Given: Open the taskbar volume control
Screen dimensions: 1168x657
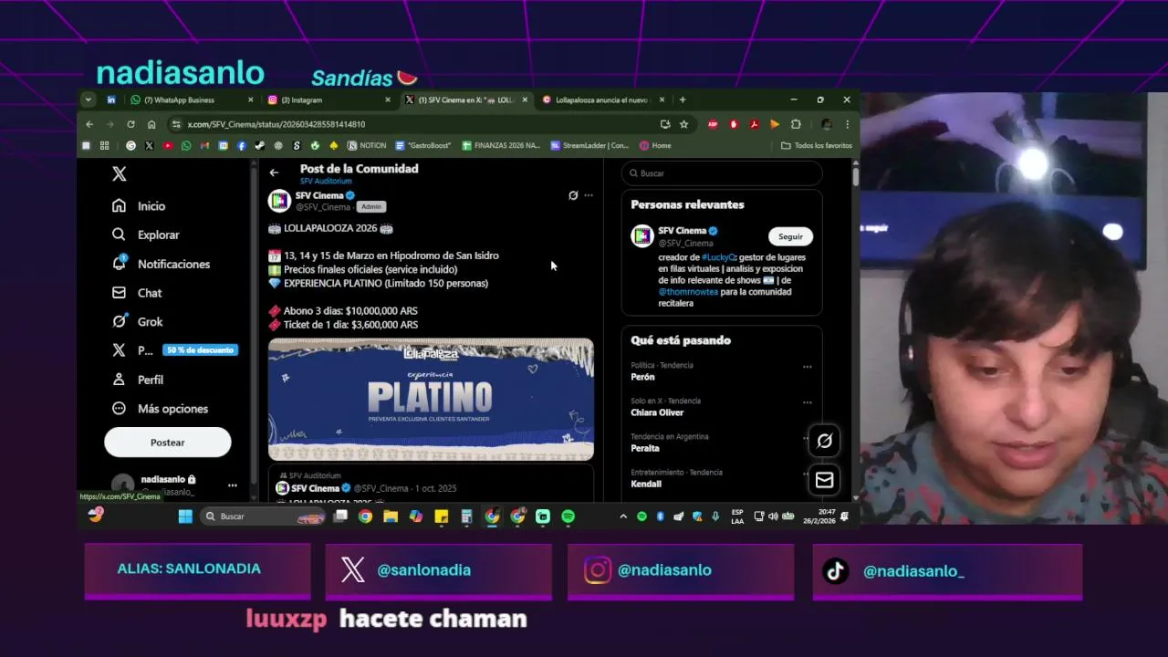Looking at the screenshot, I should (x=773, y=516).
